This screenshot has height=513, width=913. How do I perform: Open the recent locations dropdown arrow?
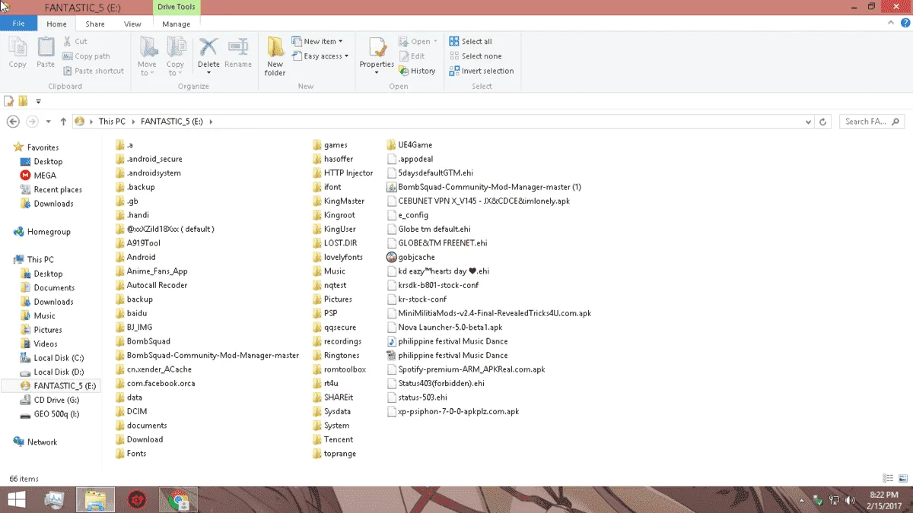(48, 122)
